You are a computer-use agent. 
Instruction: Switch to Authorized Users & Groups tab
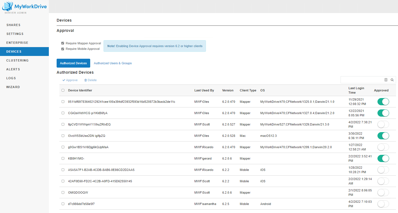(x=113, y=63)
